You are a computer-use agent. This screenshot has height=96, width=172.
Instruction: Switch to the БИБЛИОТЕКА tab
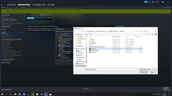24,5
